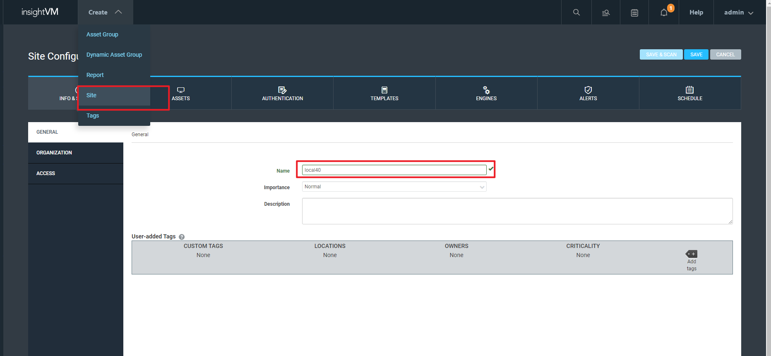Open the asset filter search icon
Image resolution: width=771 pixels, height=356 pixels.
click(605, 13)
